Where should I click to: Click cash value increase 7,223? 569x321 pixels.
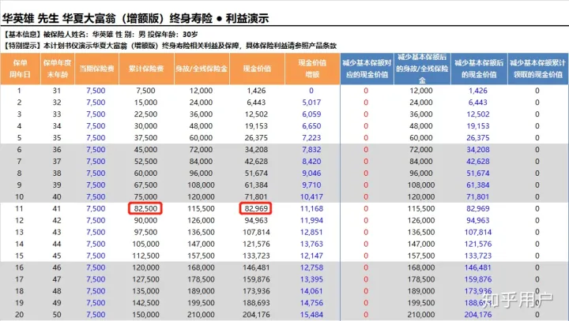(311, 138)
